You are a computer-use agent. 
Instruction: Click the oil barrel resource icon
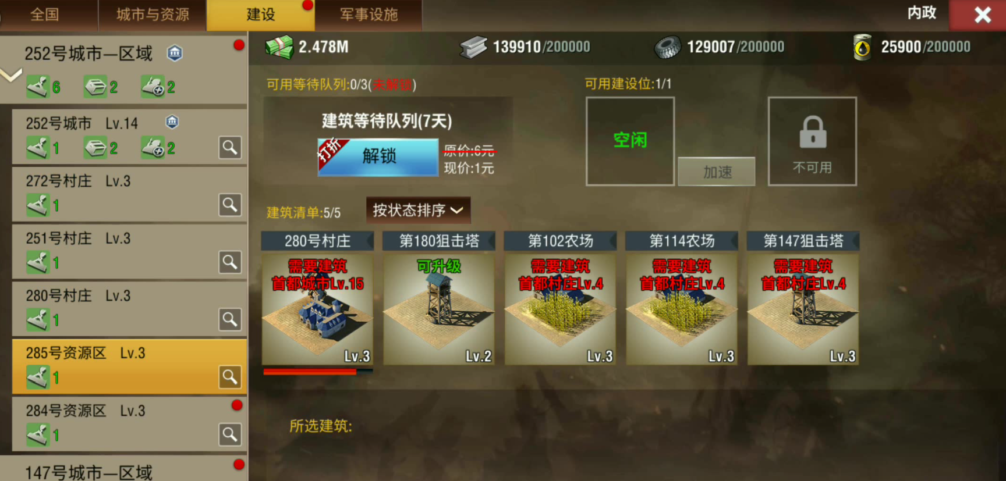(862, 47)
